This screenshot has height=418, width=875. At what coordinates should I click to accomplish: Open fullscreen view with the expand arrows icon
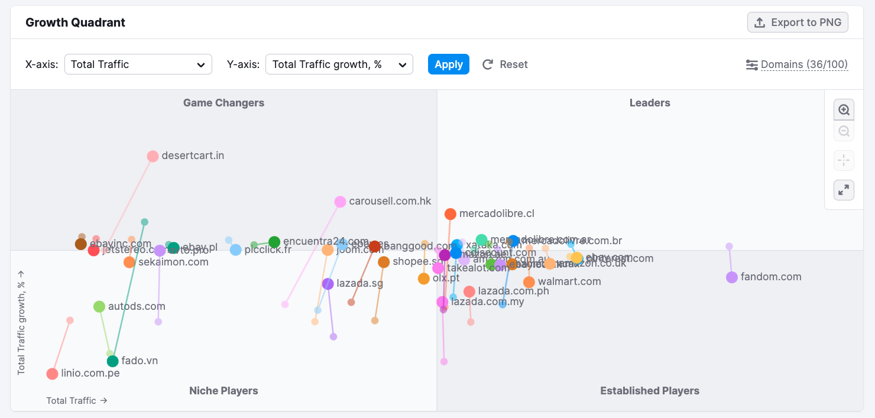[844, 190]
